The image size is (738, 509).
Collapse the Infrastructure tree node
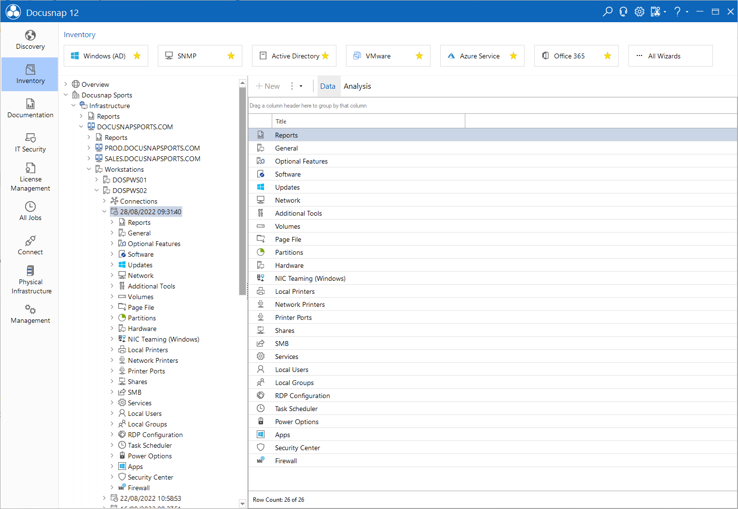[x=74, y=106]
